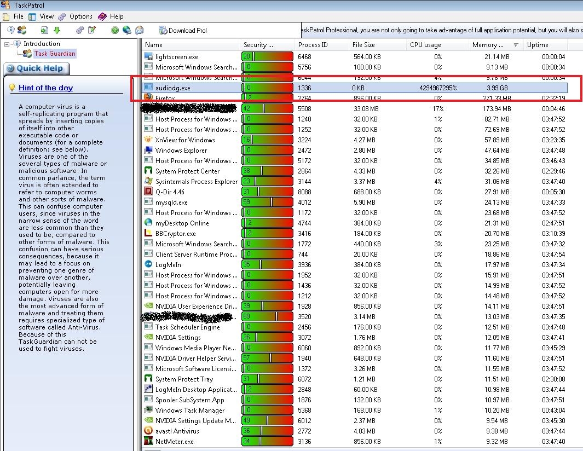Click the security bar of mysqld.exe
This screenshot has width=583, height=451.
coord(267,203)
